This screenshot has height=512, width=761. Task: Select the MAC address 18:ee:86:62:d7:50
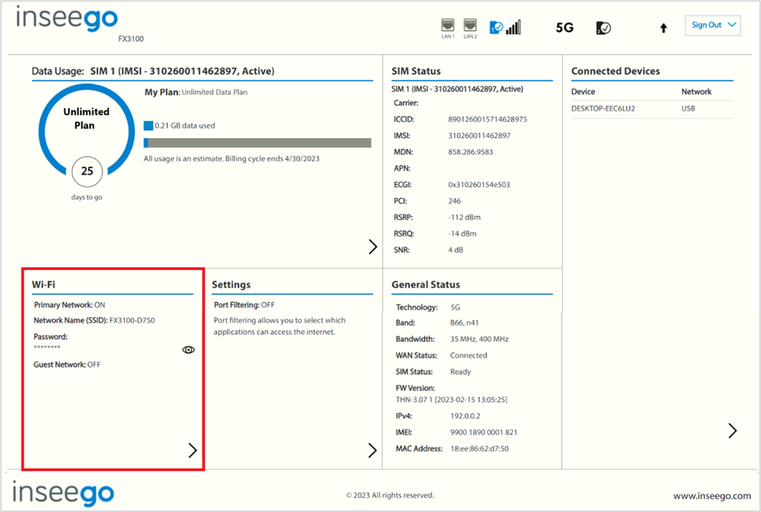480,449
